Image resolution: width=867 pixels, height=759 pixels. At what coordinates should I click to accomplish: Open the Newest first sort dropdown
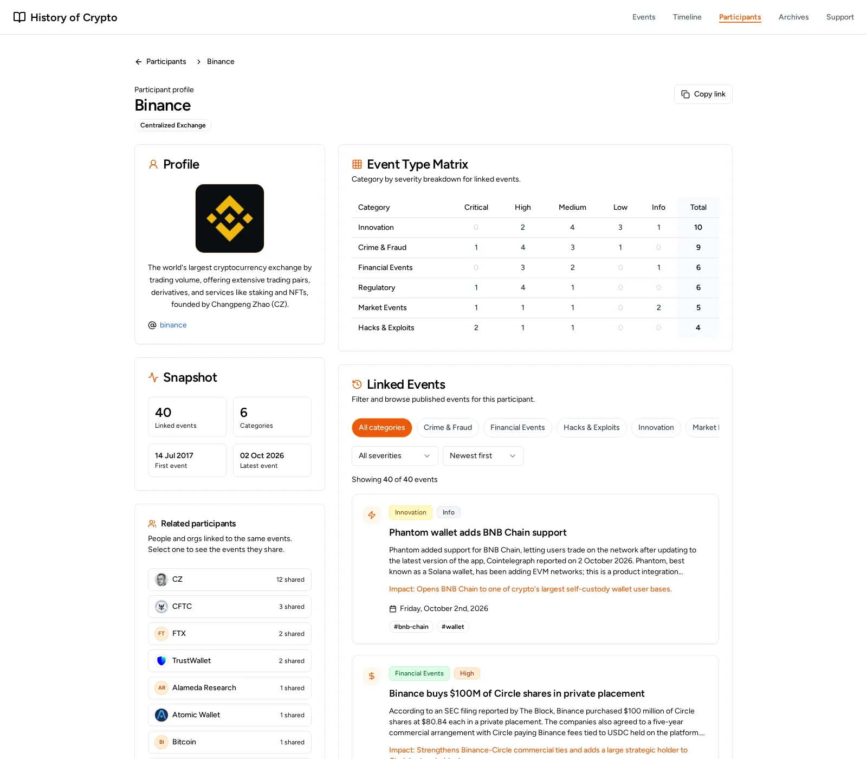click(x=483, y=456)
